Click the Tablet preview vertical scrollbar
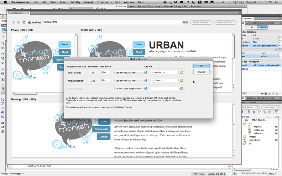The width and height of the screenshot is (282, 176). click(x=233, y=46)
